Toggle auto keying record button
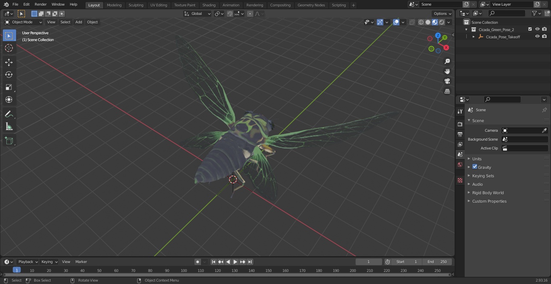This screenshot has width=551, height=284. (198, 262)
